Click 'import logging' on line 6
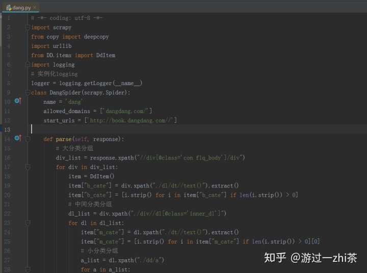This screenshot has width=367, height=273. pyautogui.click(x=53, y=65)
